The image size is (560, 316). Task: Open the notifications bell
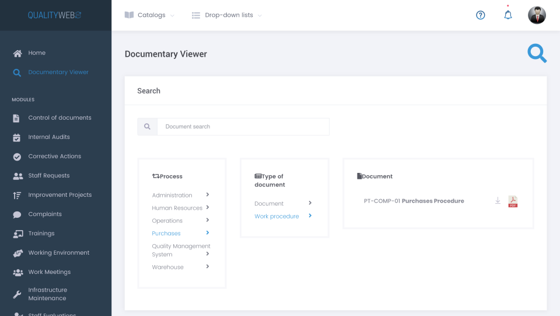(508, 15)
